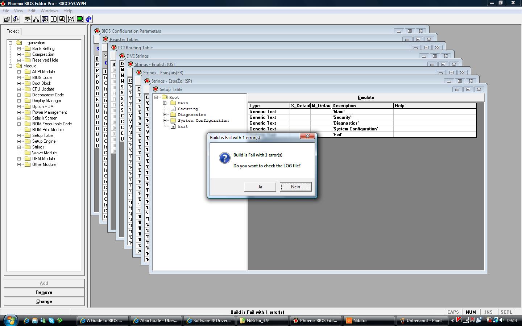Select Splash Screen in Project tree
Screen dimensions: 522x326
(x=45, y=118)
